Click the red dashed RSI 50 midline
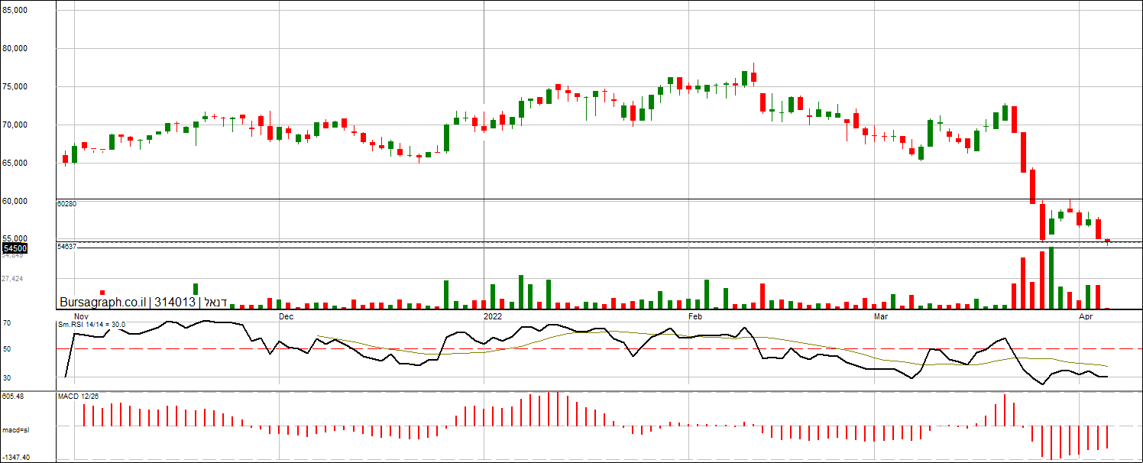 coord(600,348)
